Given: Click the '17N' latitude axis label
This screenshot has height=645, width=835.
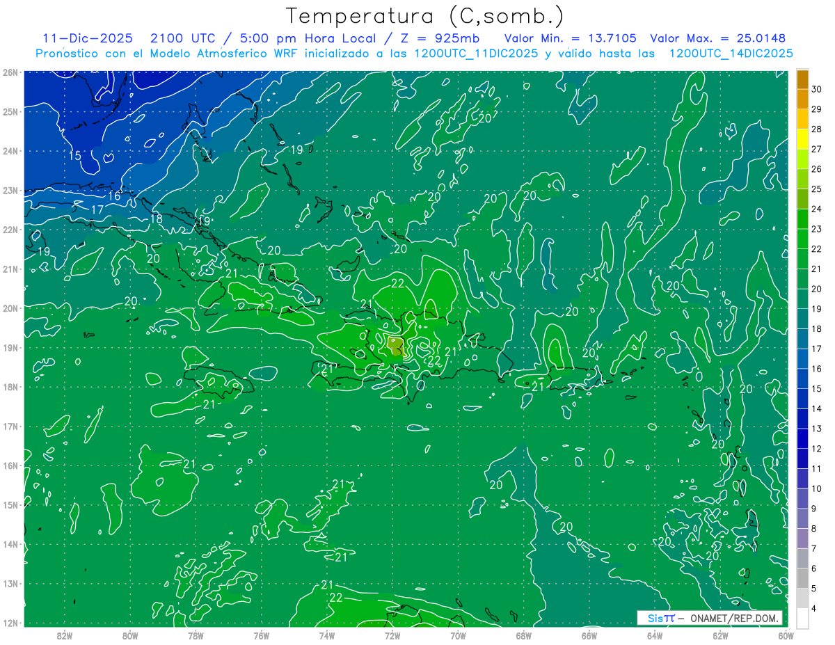Looking at the screenshot, I should [10, 426].
